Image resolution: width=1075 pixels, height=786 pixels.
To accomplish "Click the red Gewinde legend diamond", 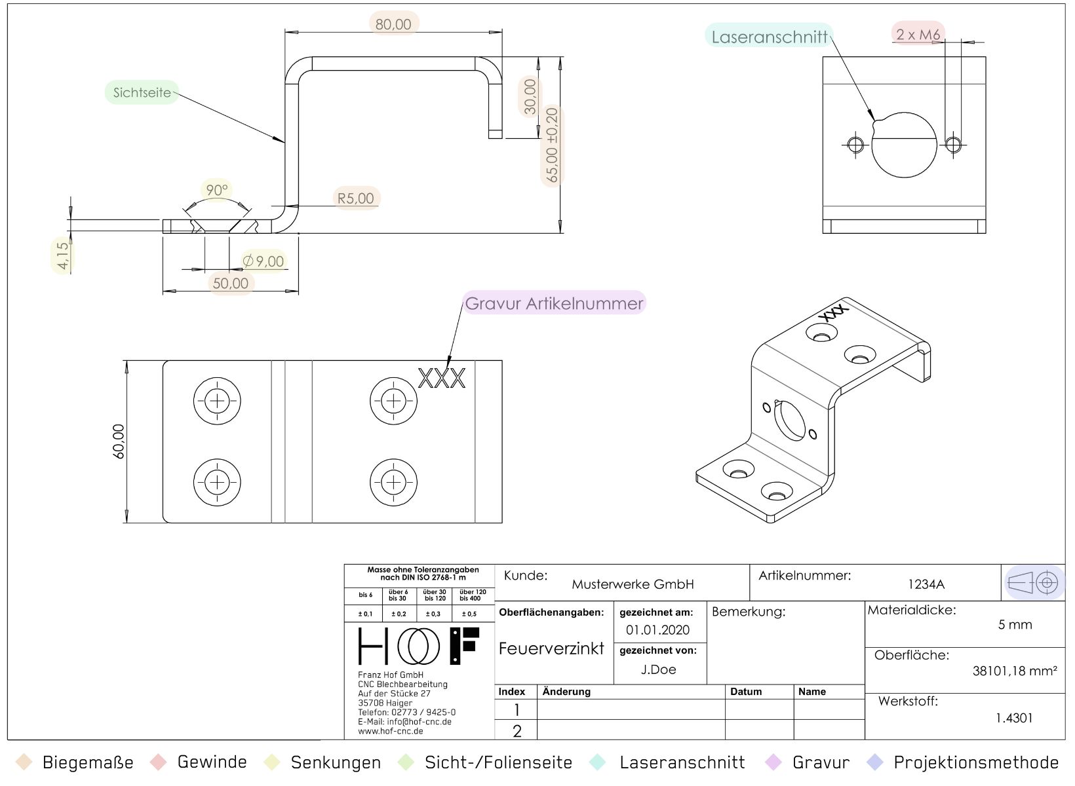I will tap(159, 762).
